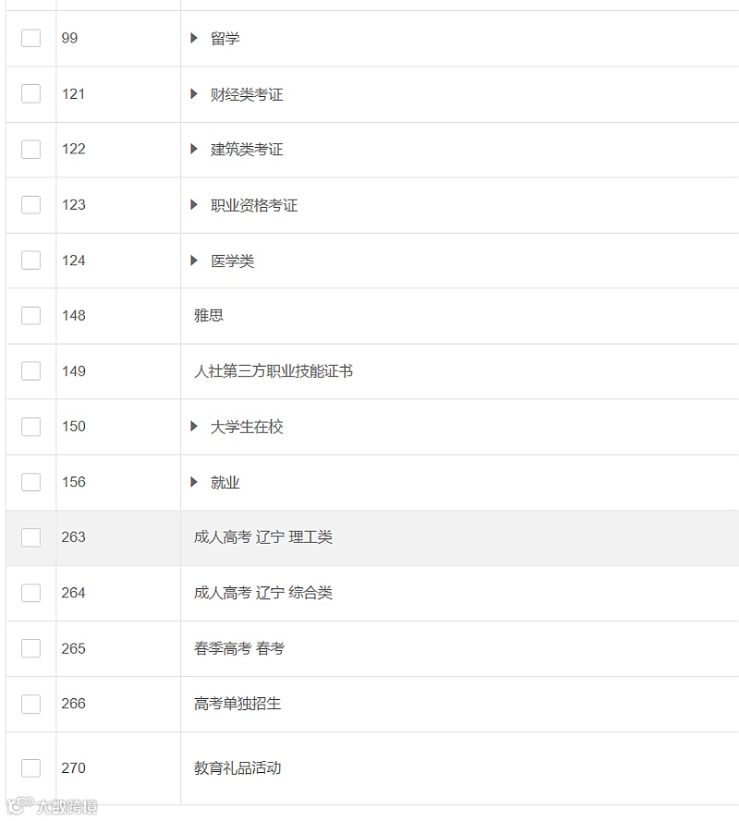
Task: Expand the 医学类 tree node
Action: click(194, 260)
